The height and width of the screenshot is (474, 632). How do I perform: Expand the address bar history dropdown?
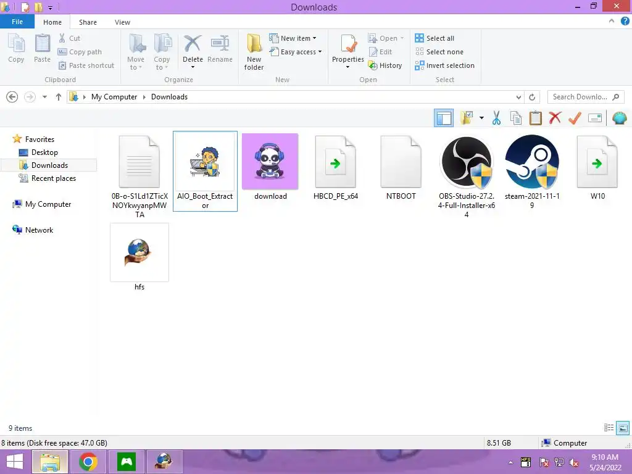518,97
